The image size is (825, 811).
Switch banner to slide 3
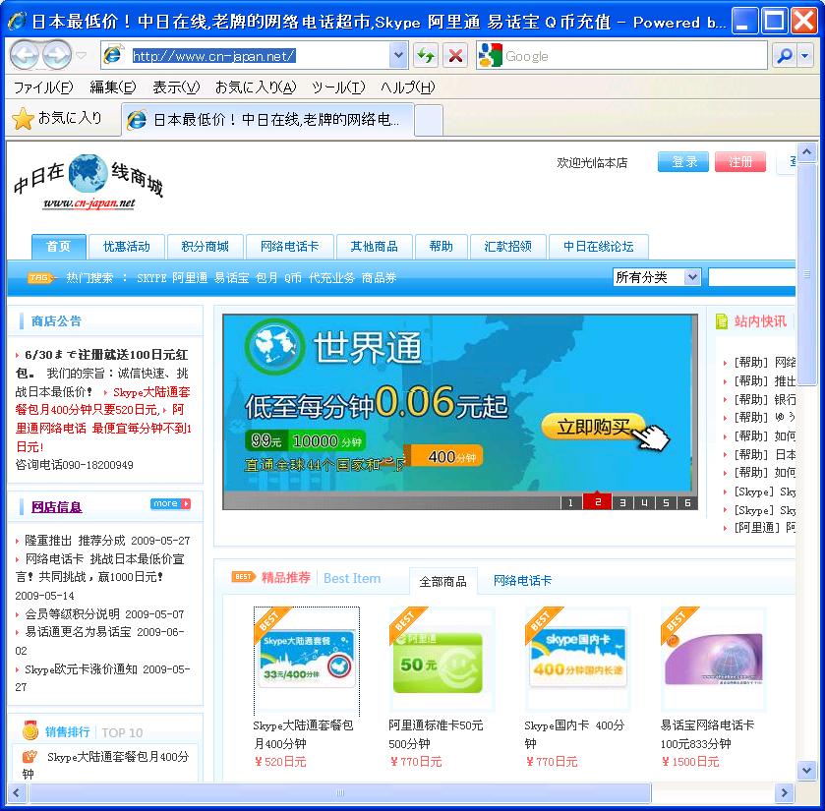(x=622, y=502)
